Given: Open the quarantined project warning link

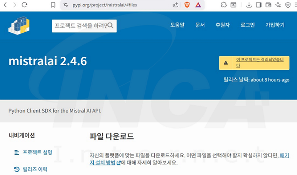Looking at the screenshot, I should tap(260, 63).
